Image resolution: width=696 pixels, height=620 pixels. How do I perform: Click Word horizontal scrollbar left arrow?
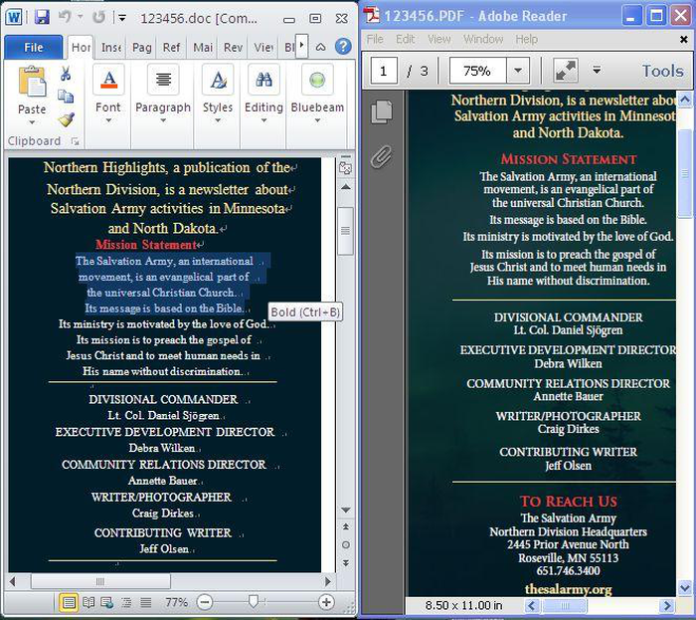(x=12, y=581)
